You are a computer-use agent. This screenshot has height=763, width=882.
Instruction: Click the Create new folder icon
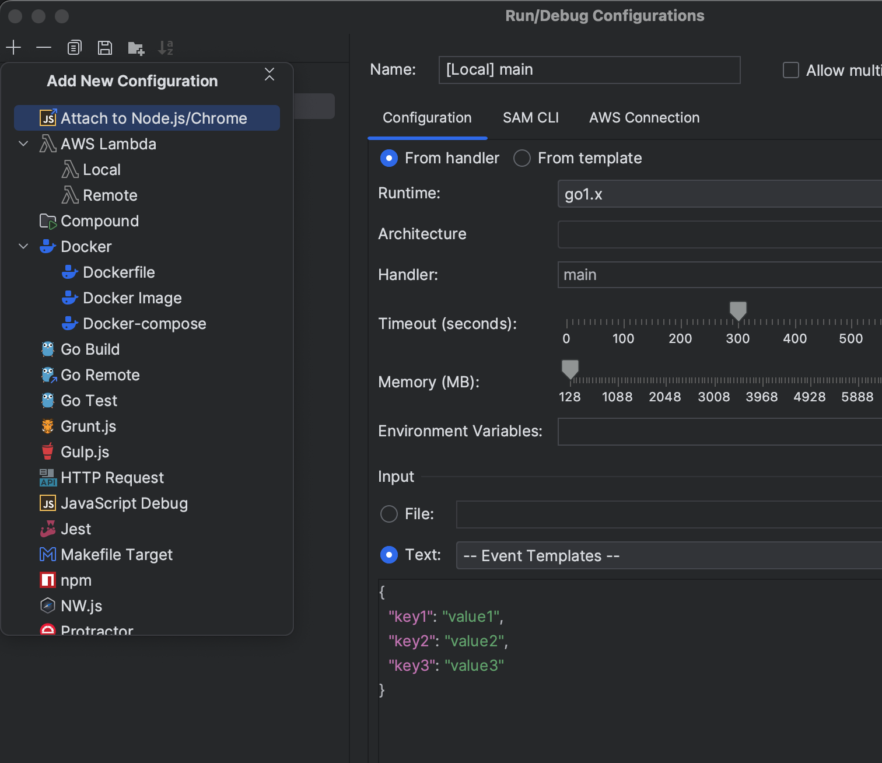pyautogui.click(x=136, y=48)
